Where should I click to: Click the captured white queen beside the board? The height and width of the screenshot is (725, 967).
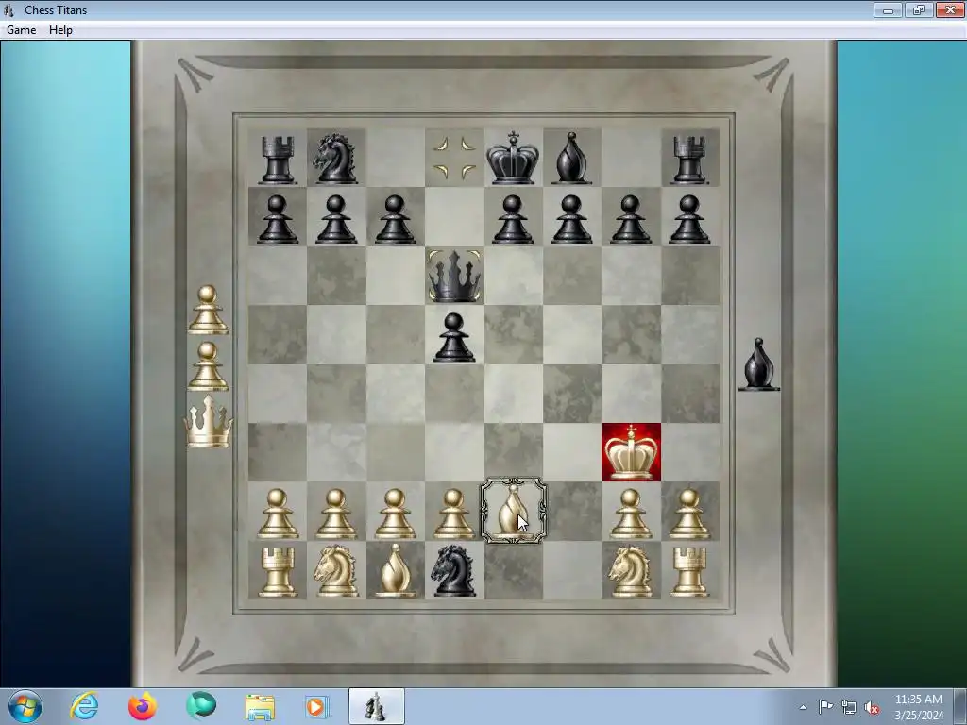point(209,421)
